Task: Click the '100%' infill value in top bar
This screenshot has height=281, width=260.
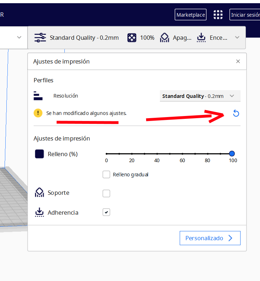Action: [147, 38]
